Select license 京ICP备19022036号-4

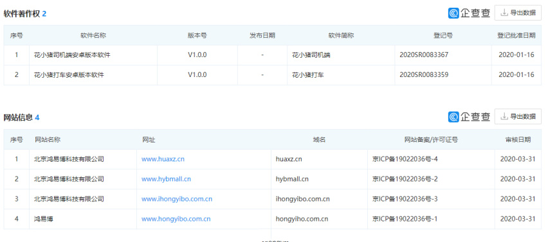click(x=405, y=159)
